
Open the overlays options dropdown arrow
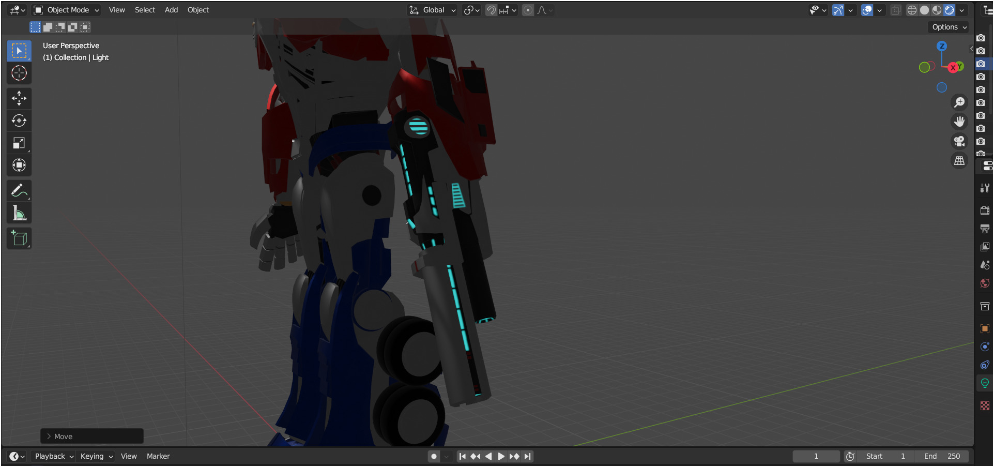879,10
